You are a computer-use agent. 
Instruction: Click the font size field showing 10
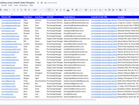coord(49,10)
